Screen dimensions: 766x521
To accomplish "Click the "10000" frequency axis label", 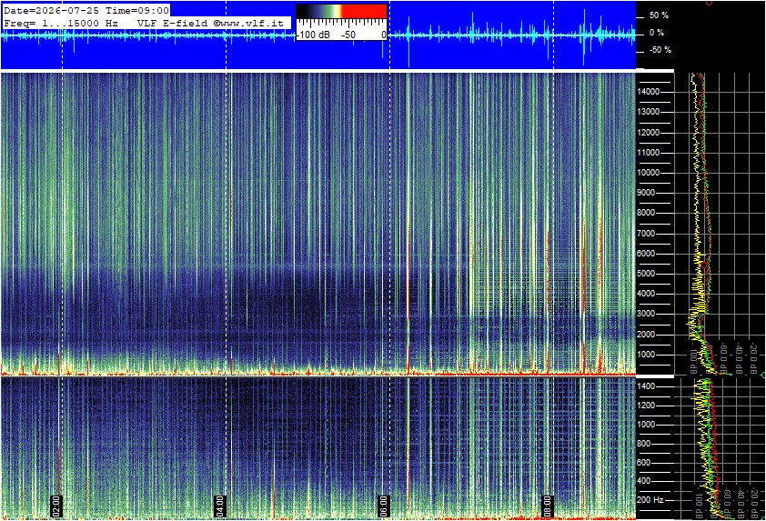I will tap(649, 173).
